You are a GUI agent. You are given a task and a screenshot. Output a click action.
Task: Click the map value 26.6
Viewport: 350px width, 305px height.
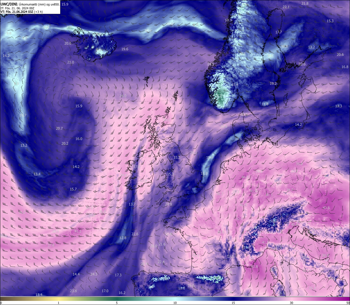click(191, 286)
